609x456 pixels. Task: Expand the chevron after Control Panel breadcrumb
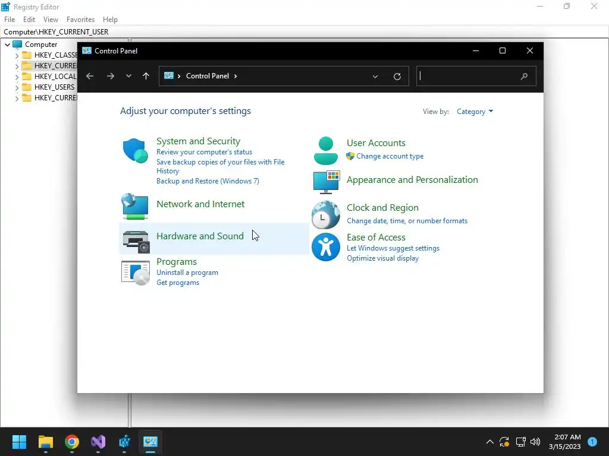[x=236, y=76]
